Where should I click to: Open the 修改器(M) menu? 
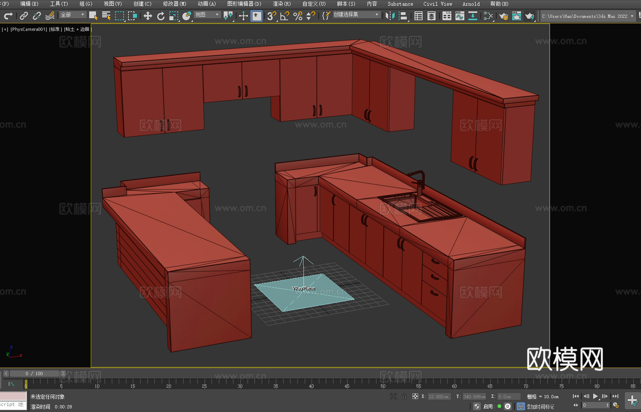tap(175, 4)
